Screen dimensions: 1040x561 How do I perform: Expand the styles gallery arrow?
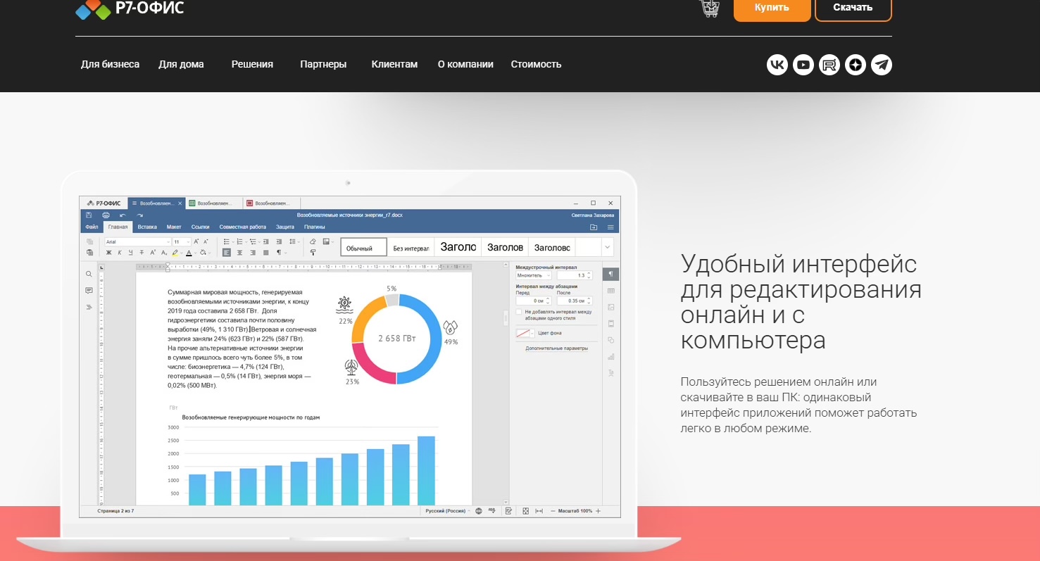608,247
